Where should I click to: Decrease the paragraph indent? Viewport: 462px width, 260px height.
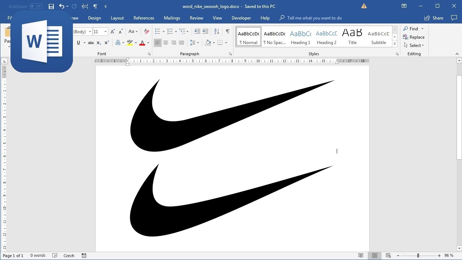click(x=197, y=31)
